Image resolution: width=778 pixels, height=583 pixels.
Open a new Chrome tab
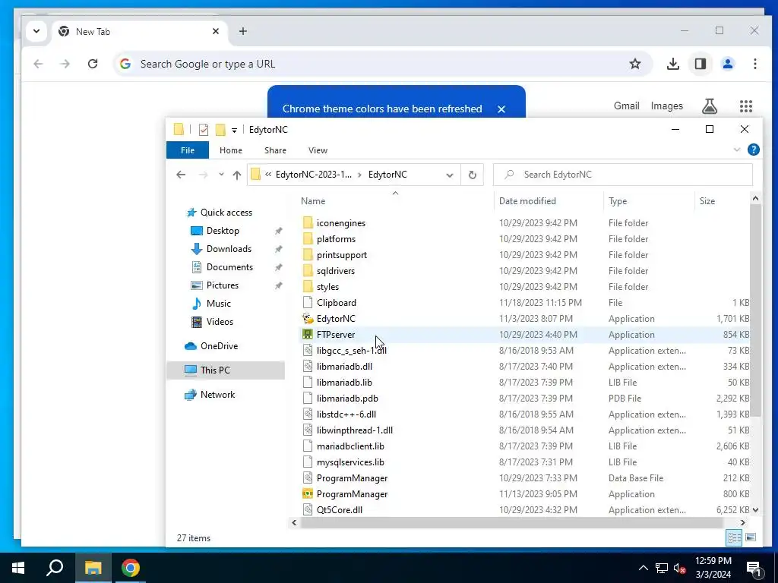point(242,31)
